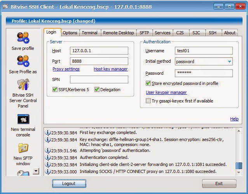Screen dimensions: 248x194
Task: Click the Exit button
Action: pyautogui.click(x=219, y=183)
